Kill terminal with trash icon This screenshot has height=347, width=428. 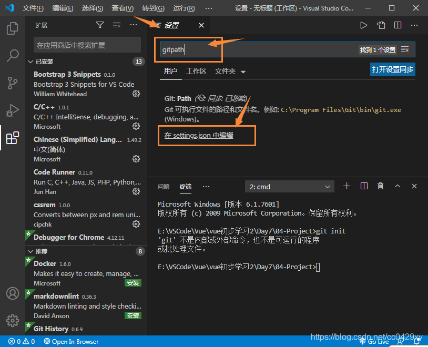381,186
